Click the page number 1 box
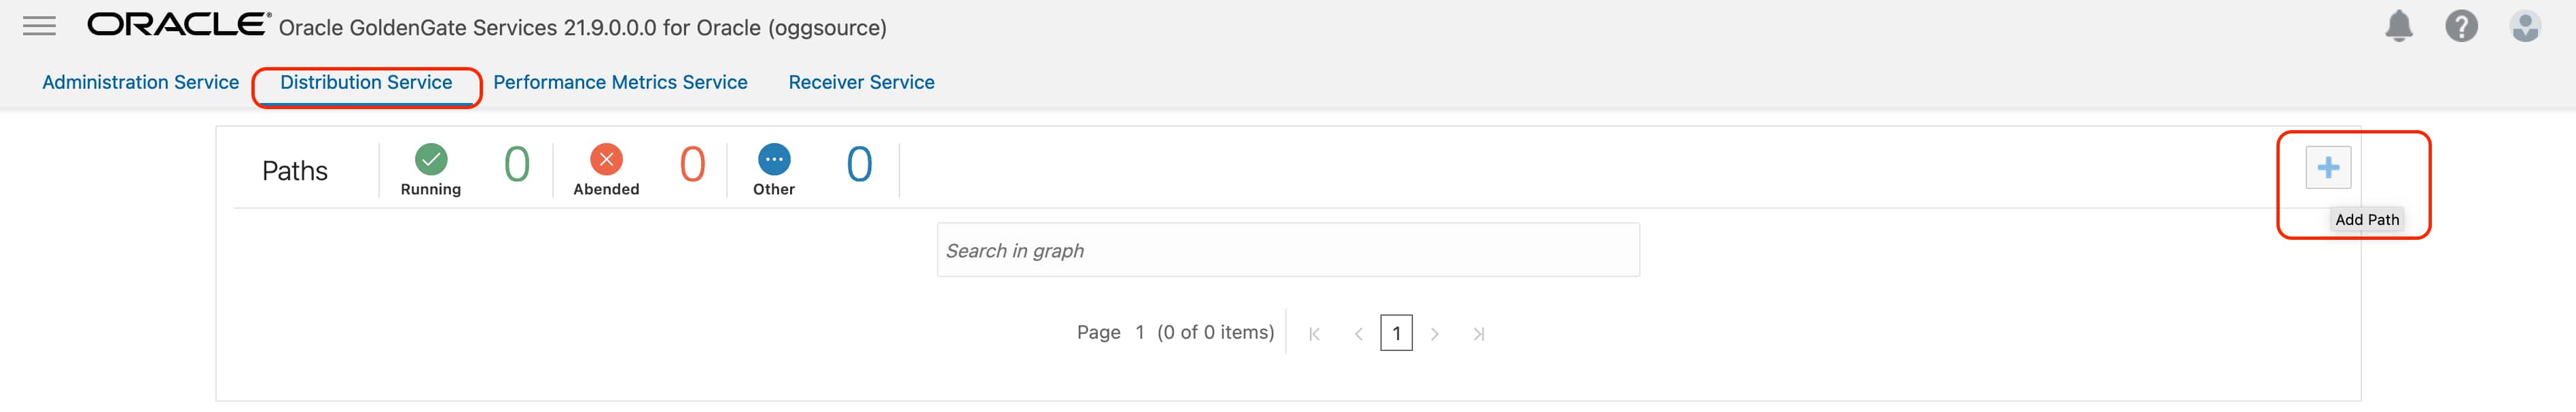 click(x=1396, y=333)
